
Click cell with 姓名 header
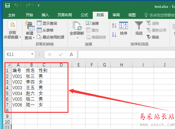click(32, 70)
